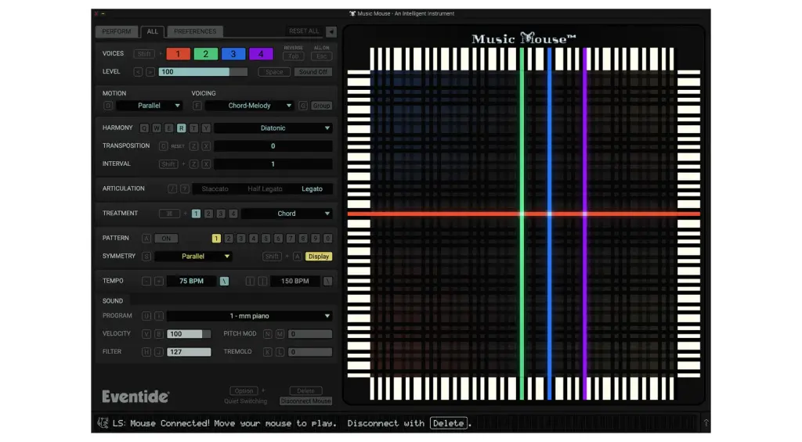Viewport: 802px width, 442px height.
Task: Select Legato articulation
Action: [x=312, y=189]
